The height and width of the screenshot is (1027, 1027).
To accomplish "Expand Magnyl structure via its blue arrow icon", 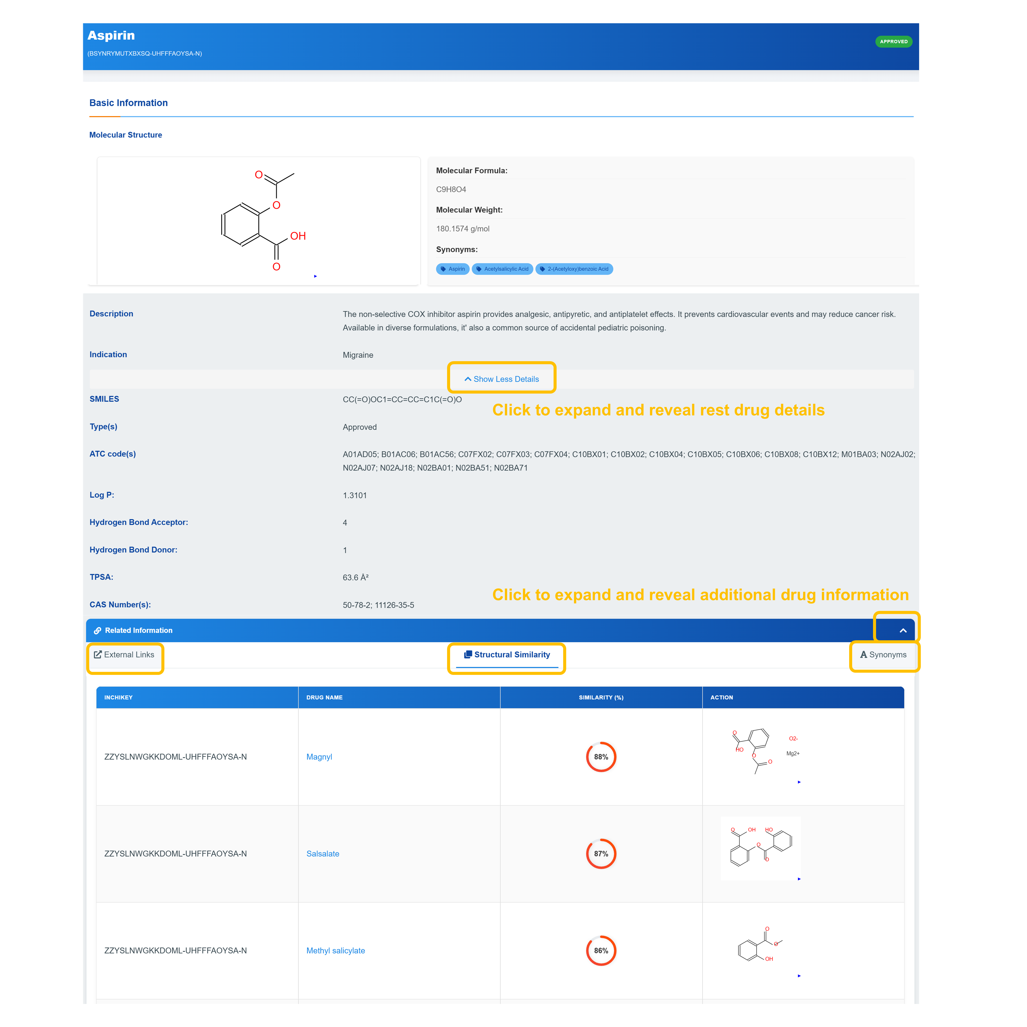I will 799,782.
